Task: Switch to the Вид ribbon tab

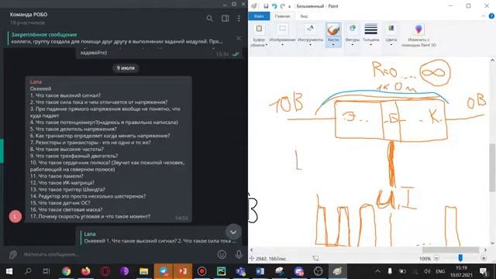Action: pos(304,16)
